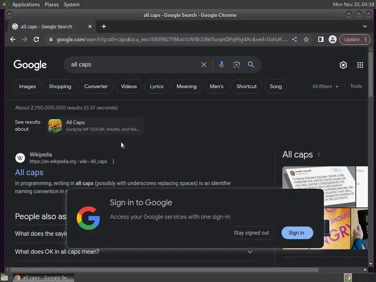This screenshot has width=376, height=282.
Task: Go back to the previous page
Action: pyautogui.click(x=13, y=39)
